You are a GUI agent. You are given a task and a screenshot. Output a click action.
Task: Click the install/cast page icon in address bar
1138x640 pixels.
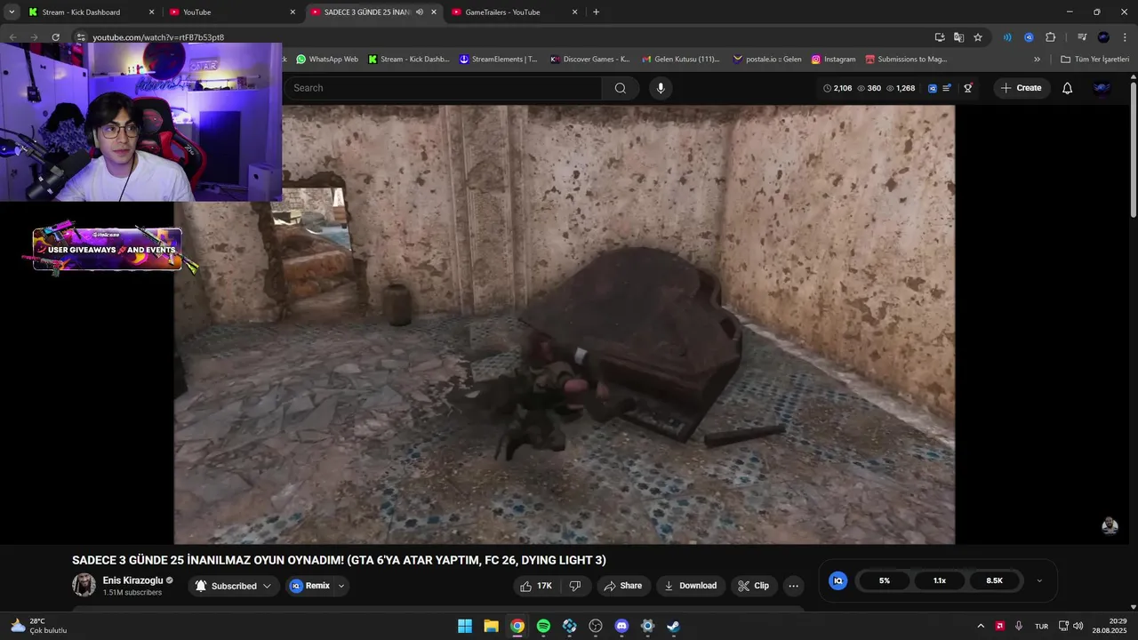[940, 37]
